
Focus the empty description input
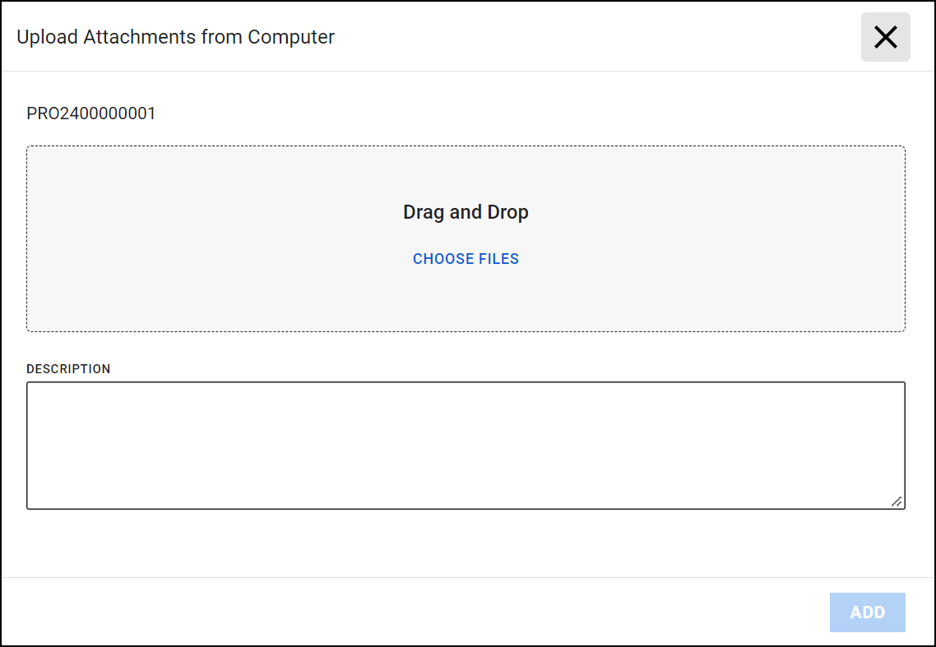466,444
